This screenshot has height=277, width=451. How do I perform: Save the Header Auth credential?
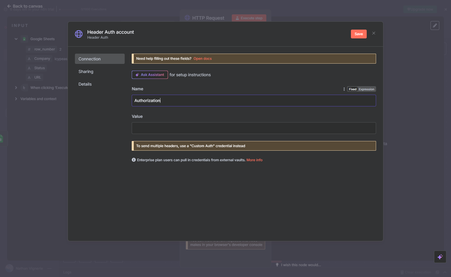359,34
